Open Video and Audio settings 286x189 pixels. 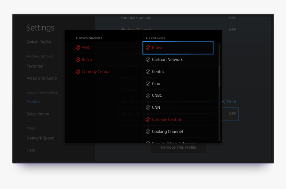point(42,78)
